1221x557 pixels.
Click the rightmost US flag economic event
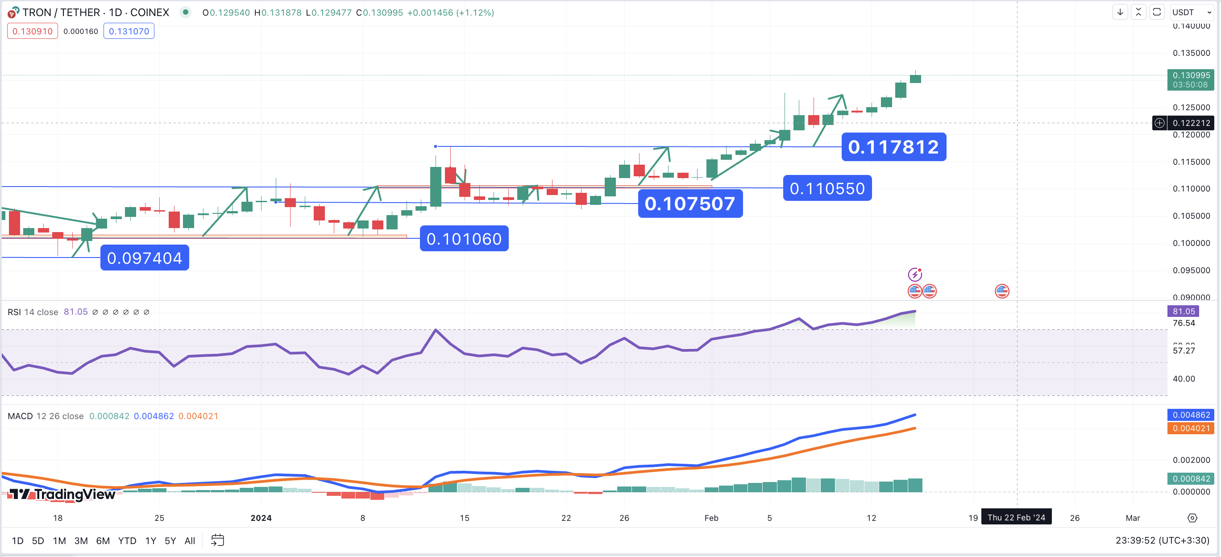click(1001, 291)
